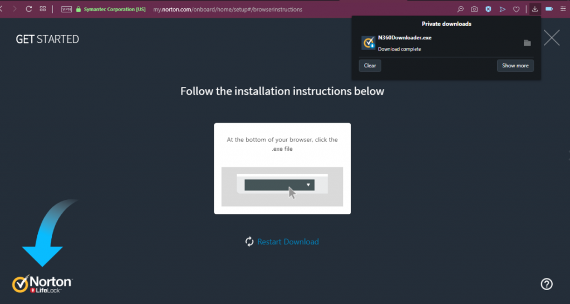The width and height of the screenshot is (570, 304).
Task: Click the N360Downloader file icon
Action: click(x=368, y=43)
